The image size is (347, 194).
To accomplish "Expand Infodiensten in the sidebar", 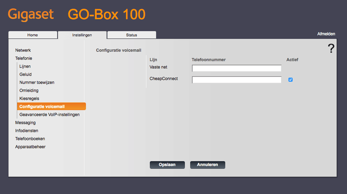I will pyautogui.click(x=27, y=131).
